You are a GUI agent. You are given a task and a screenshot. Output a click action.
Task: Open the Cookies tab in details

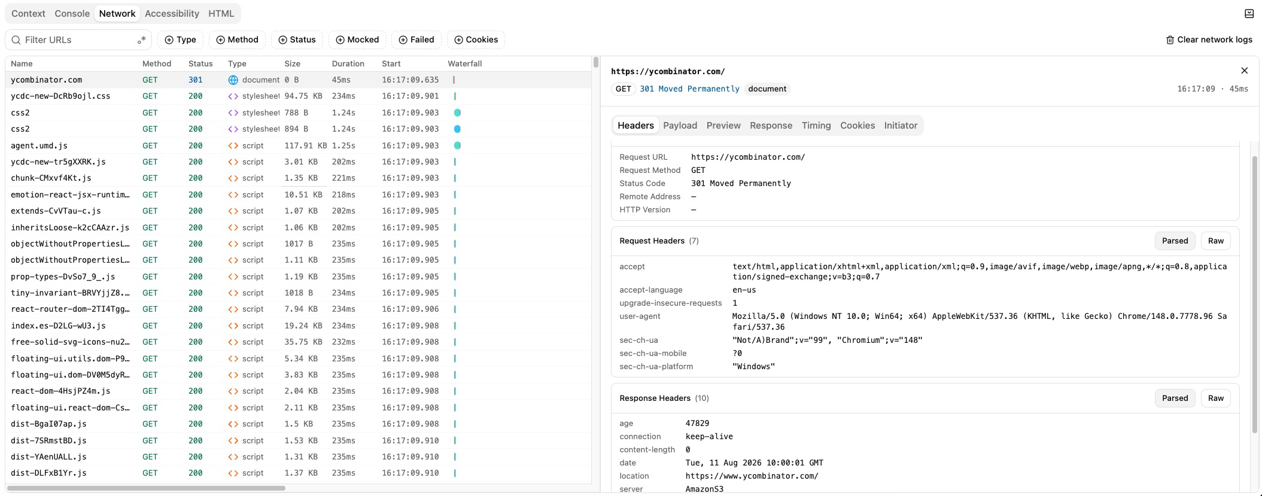857,126
